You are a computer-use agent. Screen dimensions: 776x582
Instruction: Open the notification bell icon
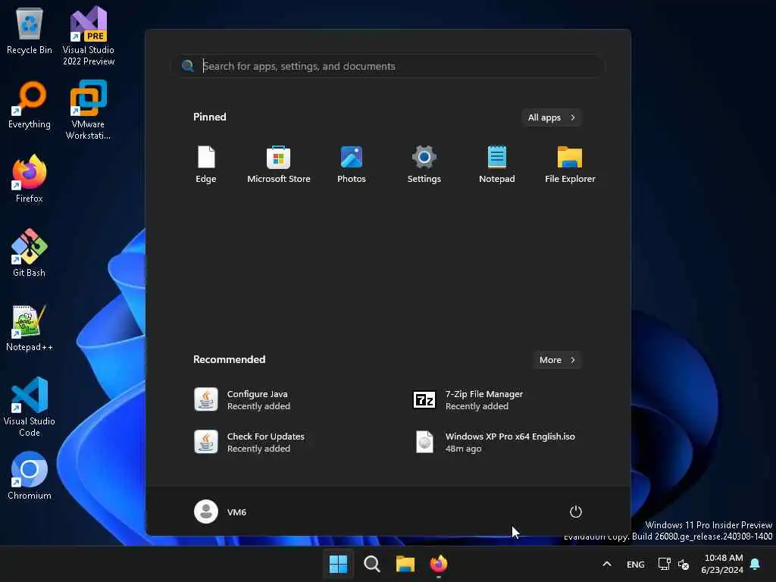(x=756, y=564)
